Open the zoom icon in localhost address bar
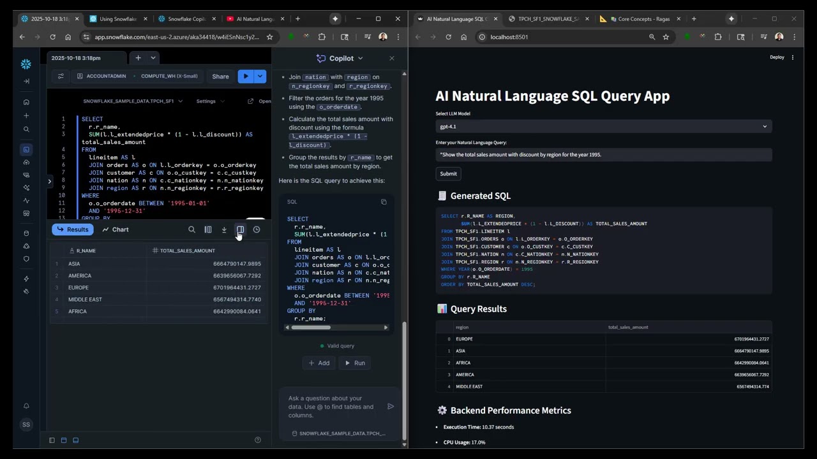This screenshot has width=817, height=459. [x=652, y=37]
